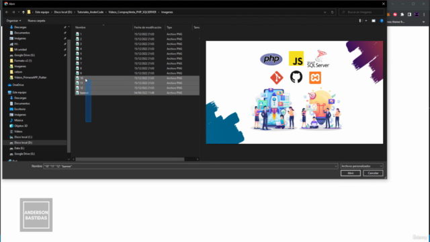Open recent locations dropdown arrow

[x=18, y=12]
